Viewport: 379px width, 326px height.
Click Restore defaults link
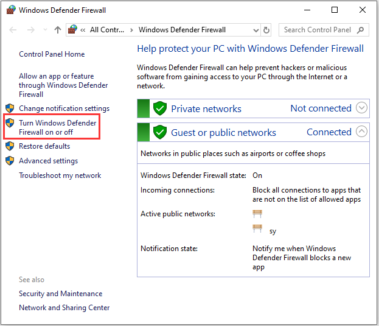(44, 146)
